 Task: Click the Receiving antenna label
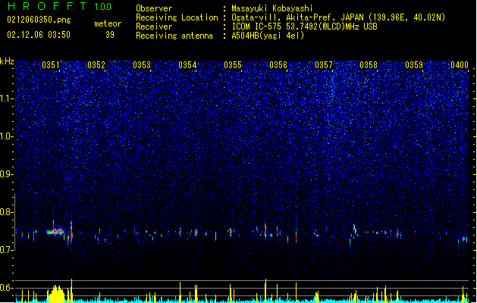pyautogui.click(x=174, y=36)
